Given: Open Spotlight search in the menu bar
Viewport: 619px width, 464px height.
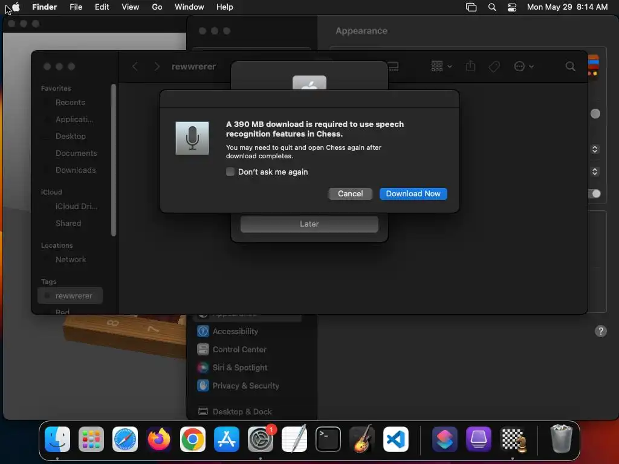Looking at the screenshot, I should coord(492,7).
